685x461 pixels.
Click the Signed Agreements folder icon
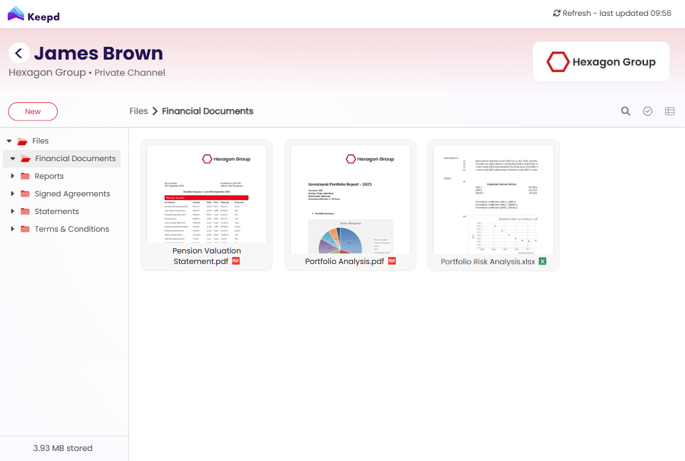pyautogui.click(x=25, y=193)
